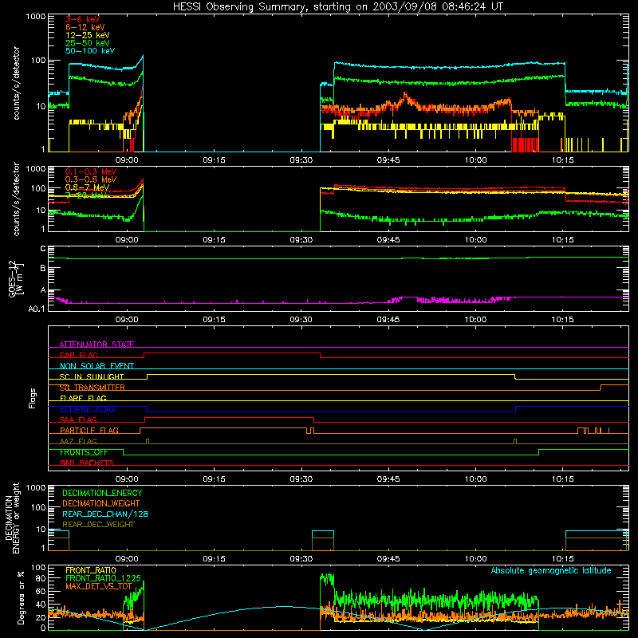This screenshot has width=638, height=638.
Task: Select the SAA_FLAG label
Action: click(x=78, y=419)
